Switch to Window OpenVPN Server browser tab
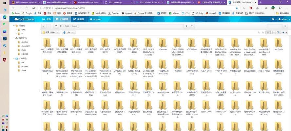 87,3
